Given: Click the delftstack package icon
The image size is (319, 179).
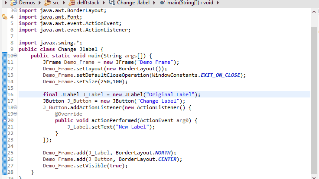Looking at the screenshot, I should (72, 3).
